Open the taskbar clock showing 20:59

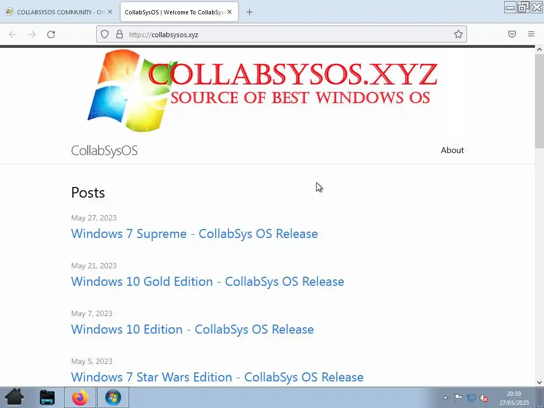pyautogui.click(x=514, y=398)
